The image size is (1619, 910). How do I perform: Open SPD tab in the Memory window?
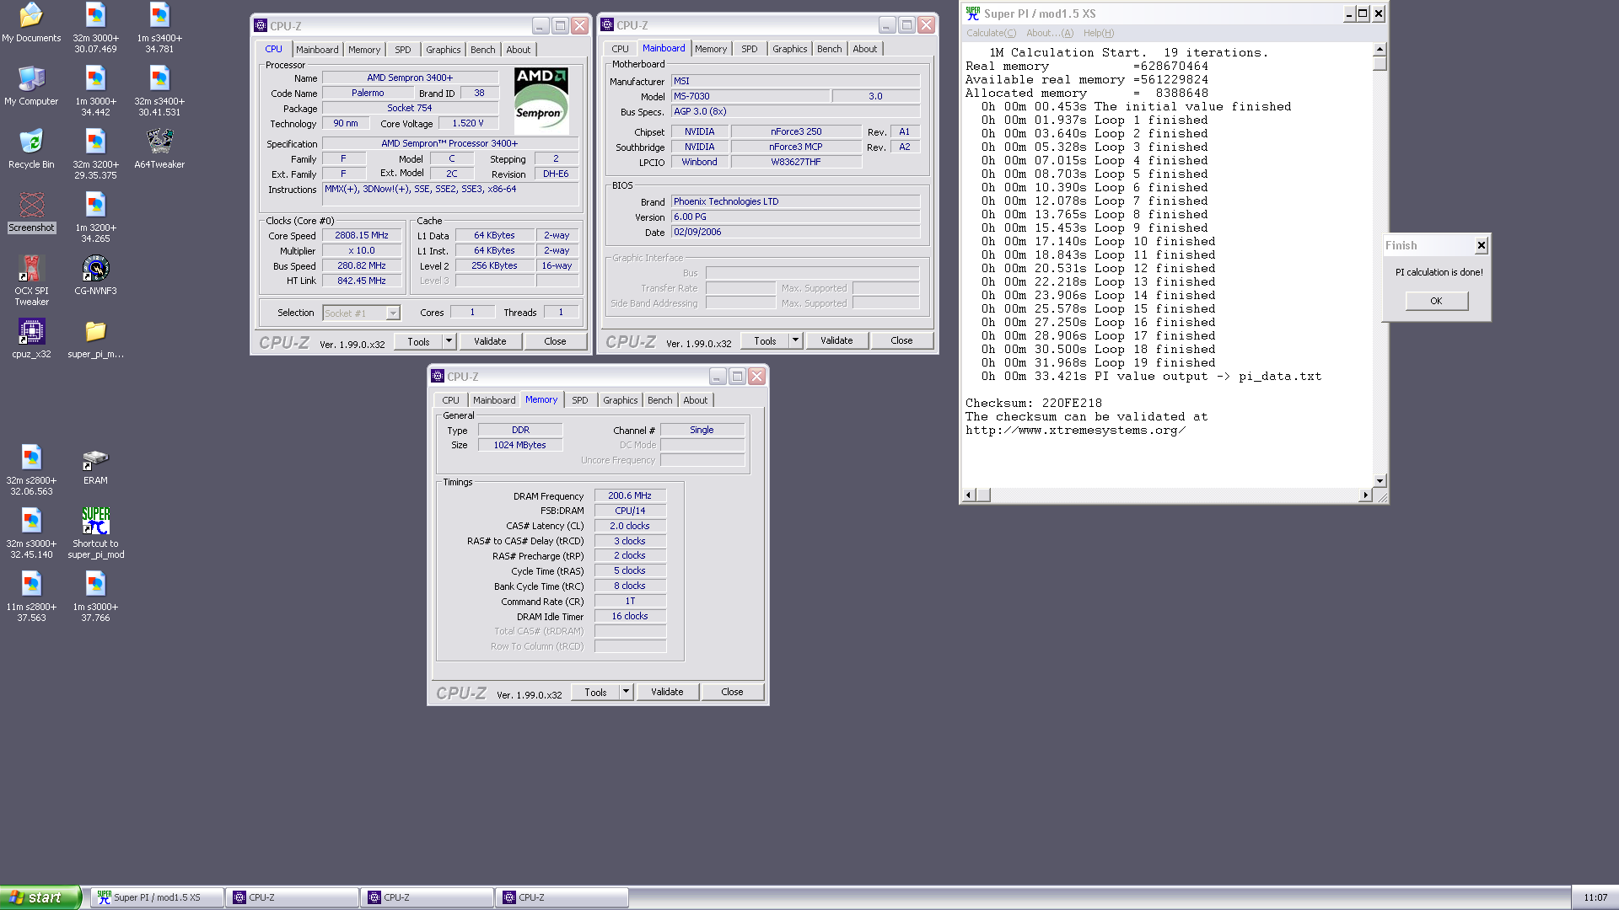[580, 400]
